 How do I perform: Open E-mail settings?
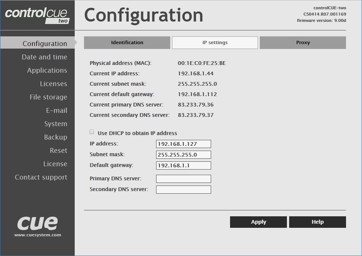56,110
